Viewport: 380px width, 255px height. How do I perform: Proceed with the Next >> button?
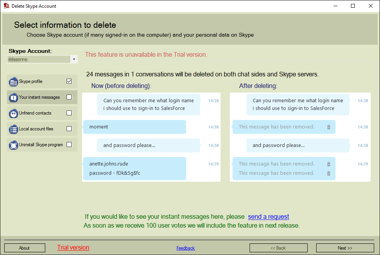click(x=345, y=248)
